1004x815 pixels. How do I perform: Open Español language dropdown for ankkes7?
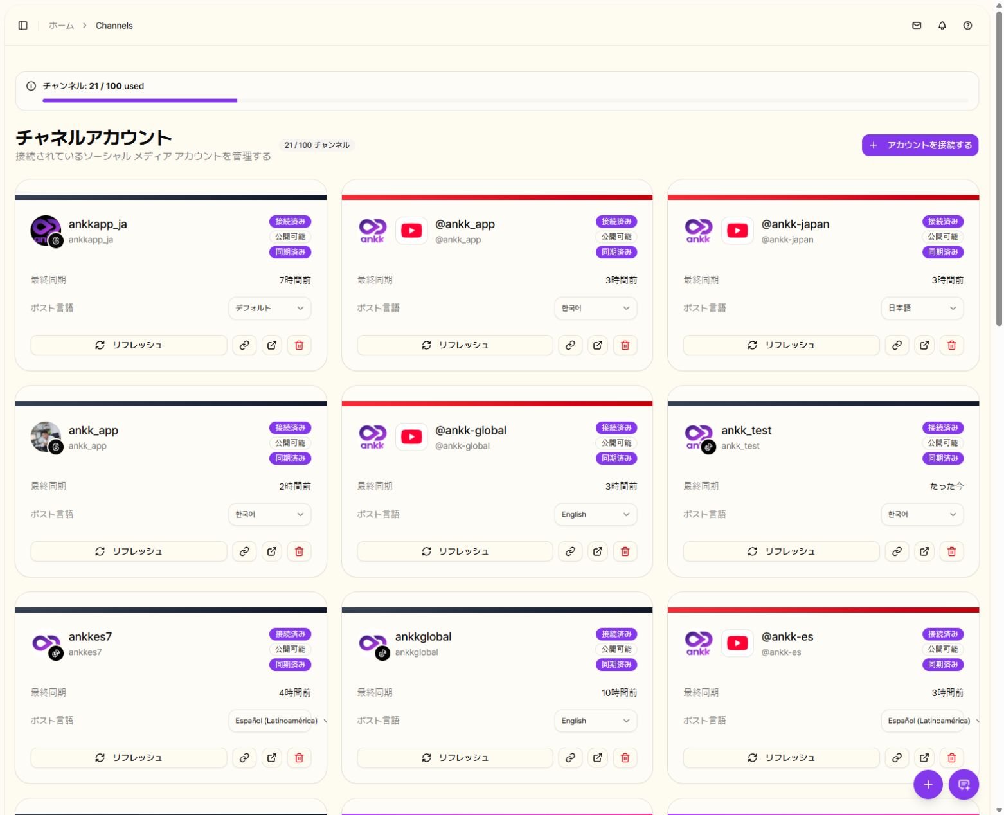270,721
